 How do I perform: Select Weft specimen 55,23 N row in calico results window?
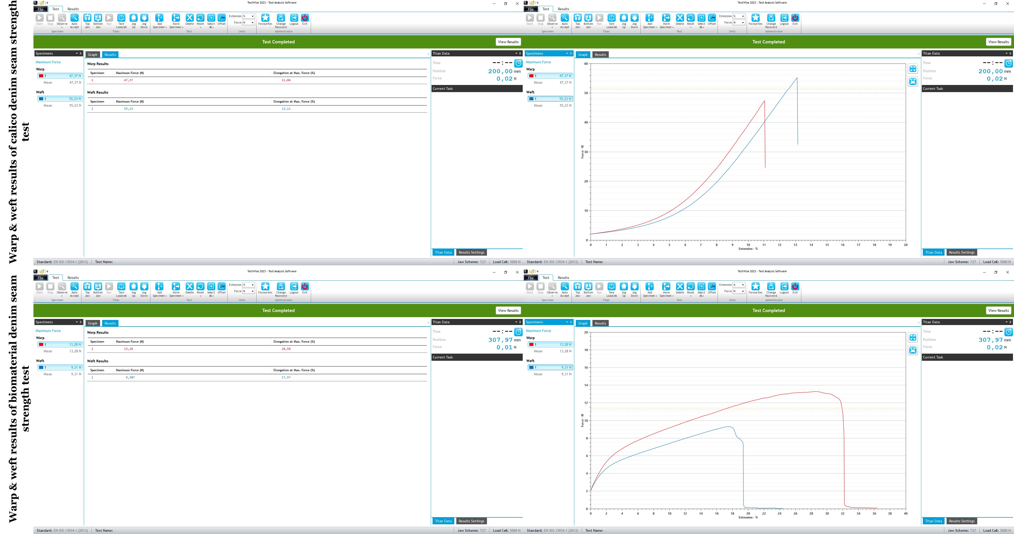[x=60, y=99]
